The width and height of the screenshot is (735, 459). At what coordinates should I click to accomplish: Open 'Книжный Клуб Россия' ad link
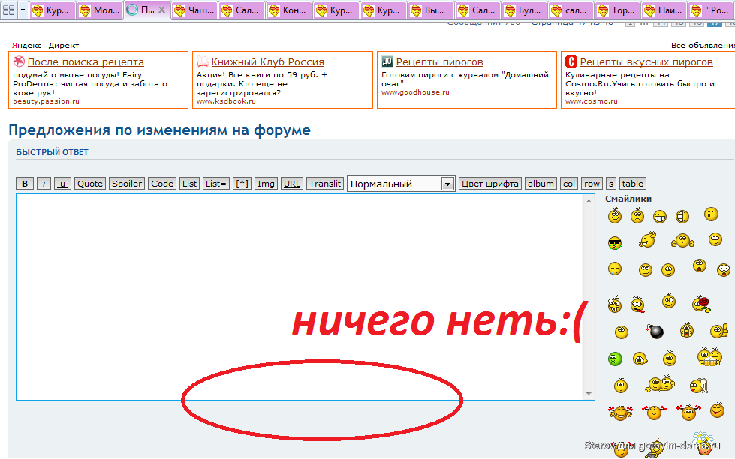[x=268, y=61]
